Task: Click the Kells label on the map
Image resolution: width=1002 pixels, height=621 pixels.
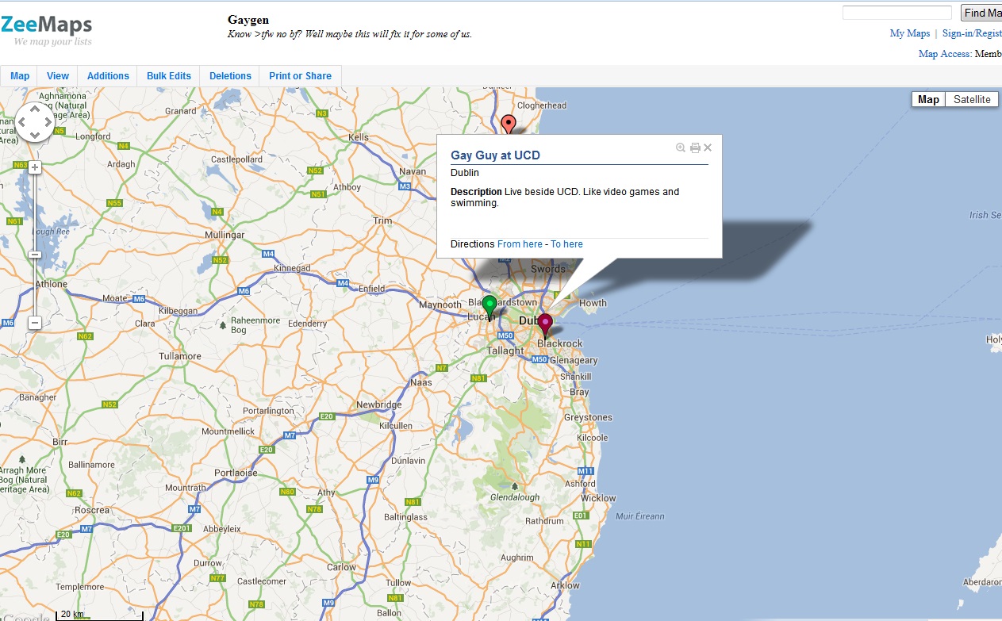Action: (359, 137)
